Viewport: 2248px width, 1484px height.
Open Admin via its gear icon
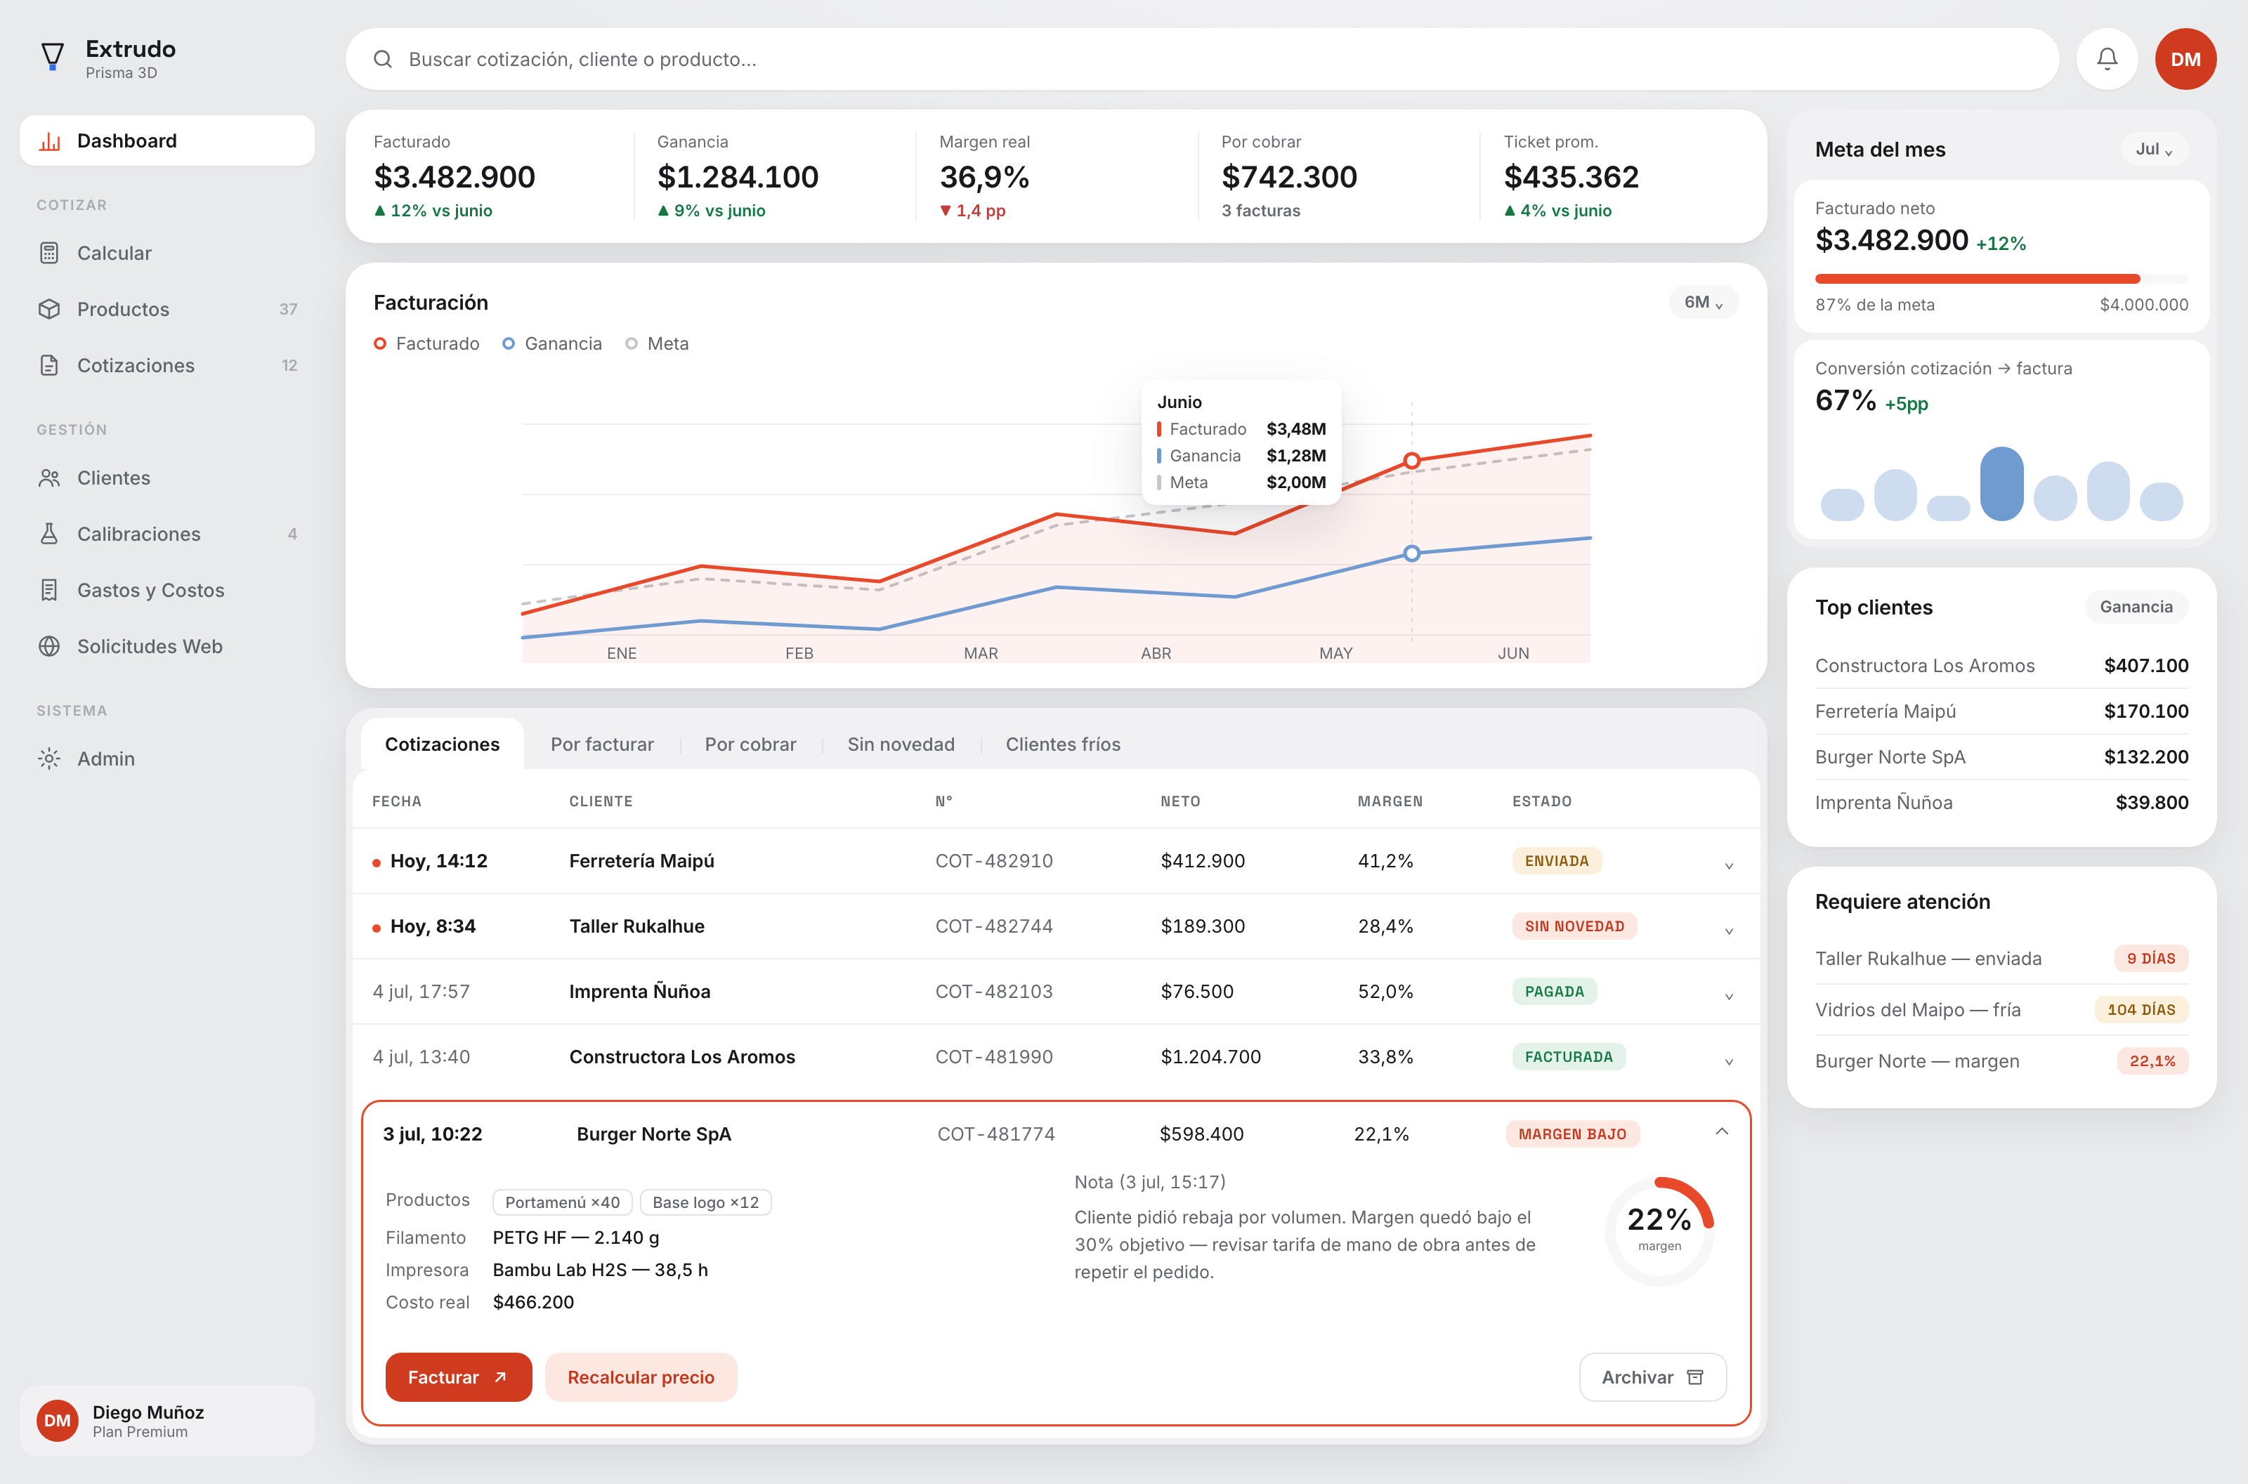pos(49,759)
